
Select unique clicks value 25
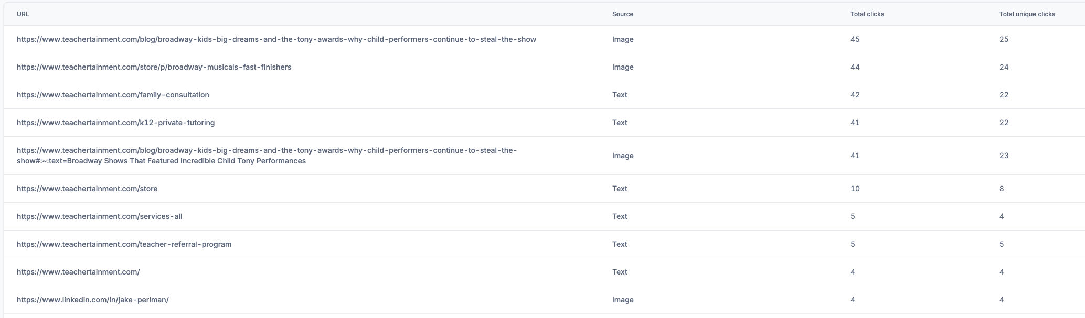[x=1004, y=39]
